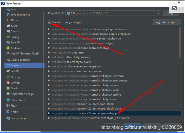Select Spring project type label

click(x=15, y=37)
